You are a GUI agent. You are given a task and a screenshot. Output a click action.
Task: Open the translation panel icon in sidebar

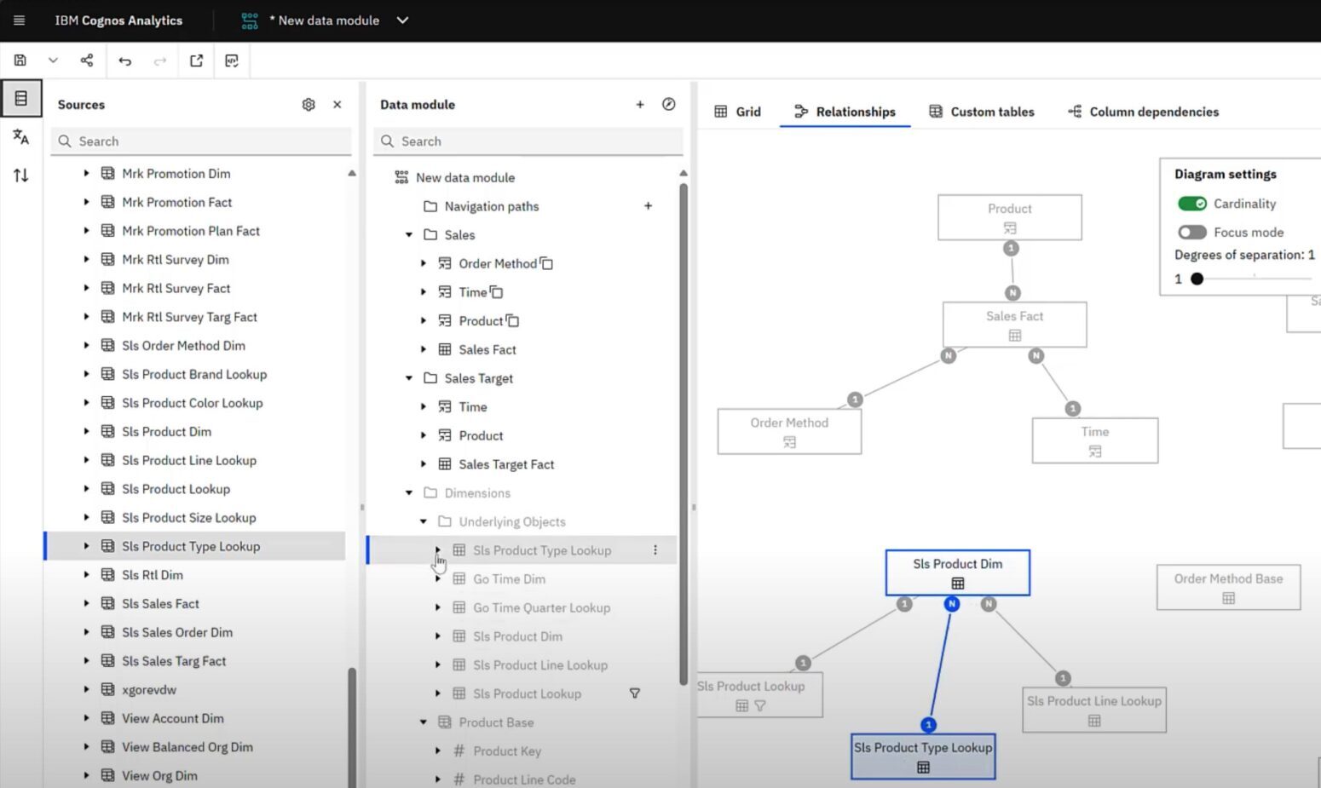tap(20, 137)
